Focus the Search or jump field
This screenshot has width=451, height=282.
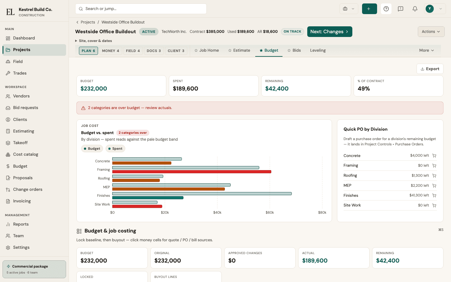(141, 9)
